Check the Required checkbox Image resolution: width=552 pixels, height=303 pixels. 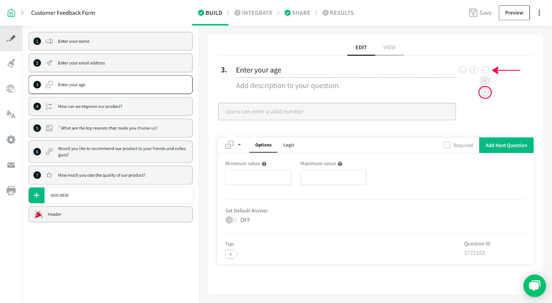coord(447,145)
